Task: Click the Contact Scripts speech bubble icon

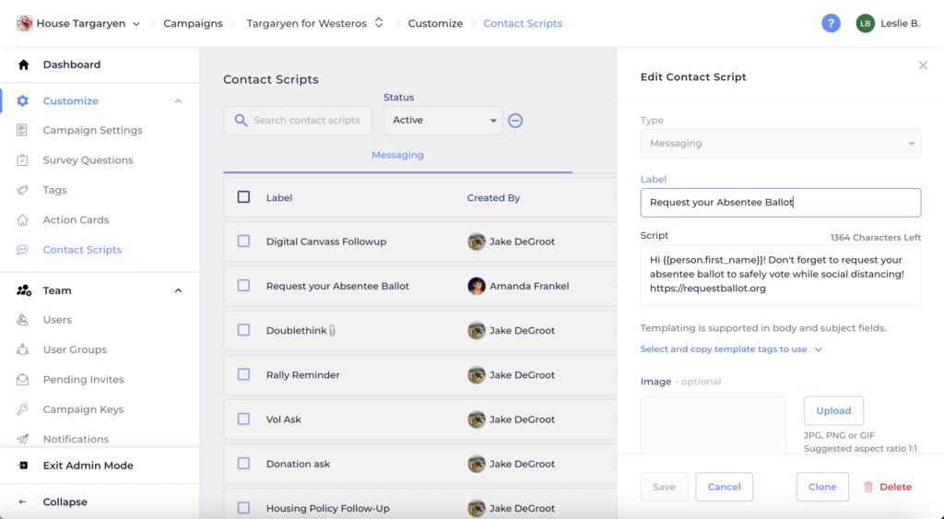Action: tap(22, 249)
